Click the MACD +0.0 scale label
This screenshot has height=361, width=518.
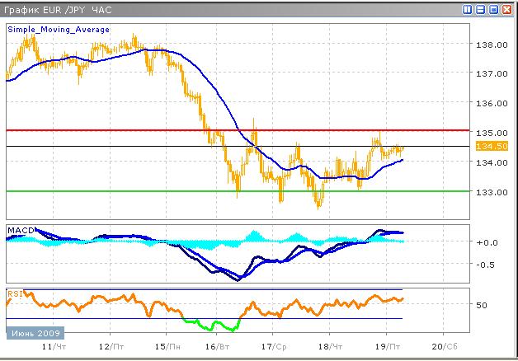(x=487, y=242)
